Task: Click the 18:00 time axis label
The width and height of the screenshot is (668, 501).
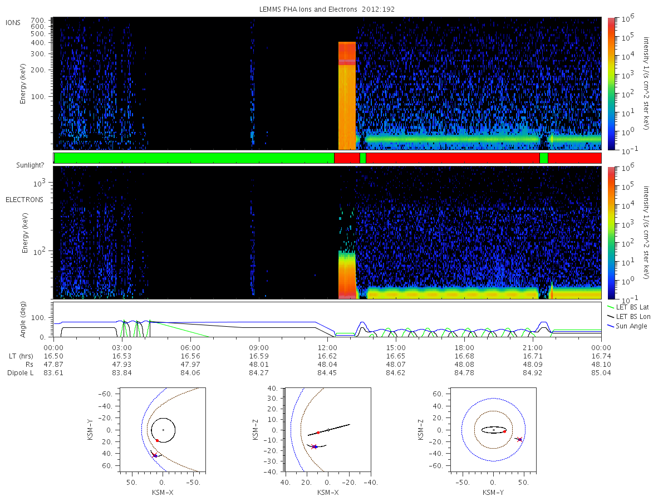Action: point(464,347)
